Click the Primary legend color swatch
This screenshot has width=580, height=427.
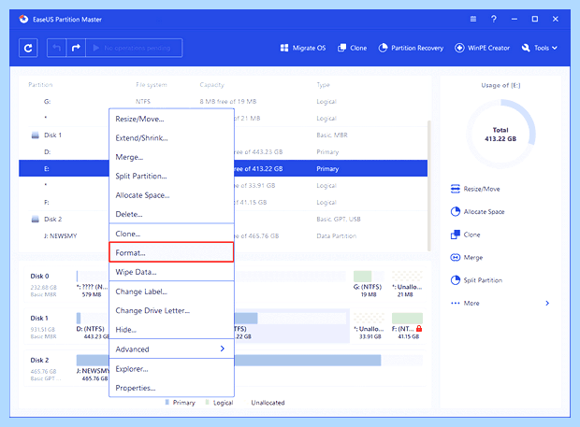pos(167,402)
